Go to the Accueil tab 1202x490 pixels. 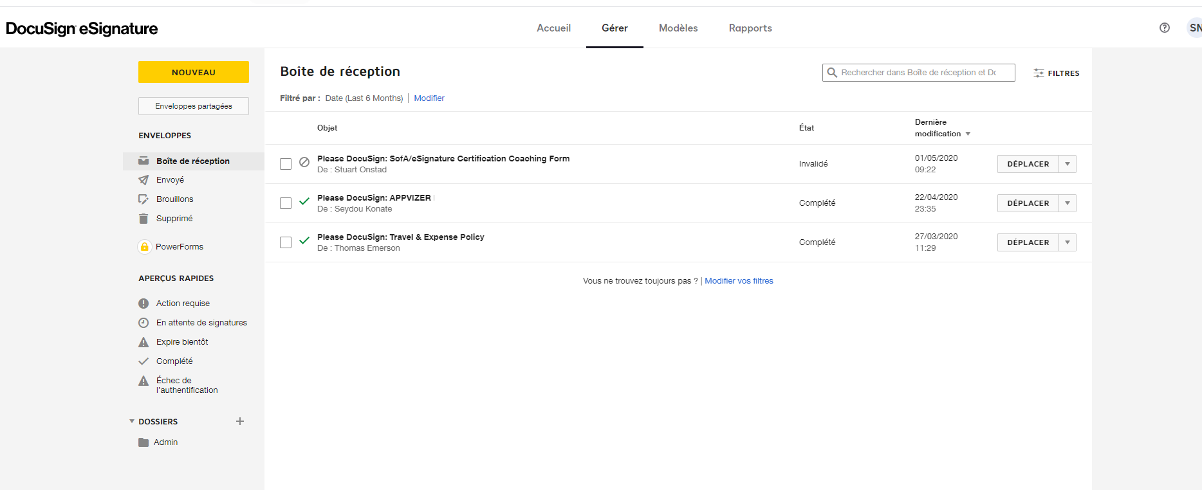[553, 28]
